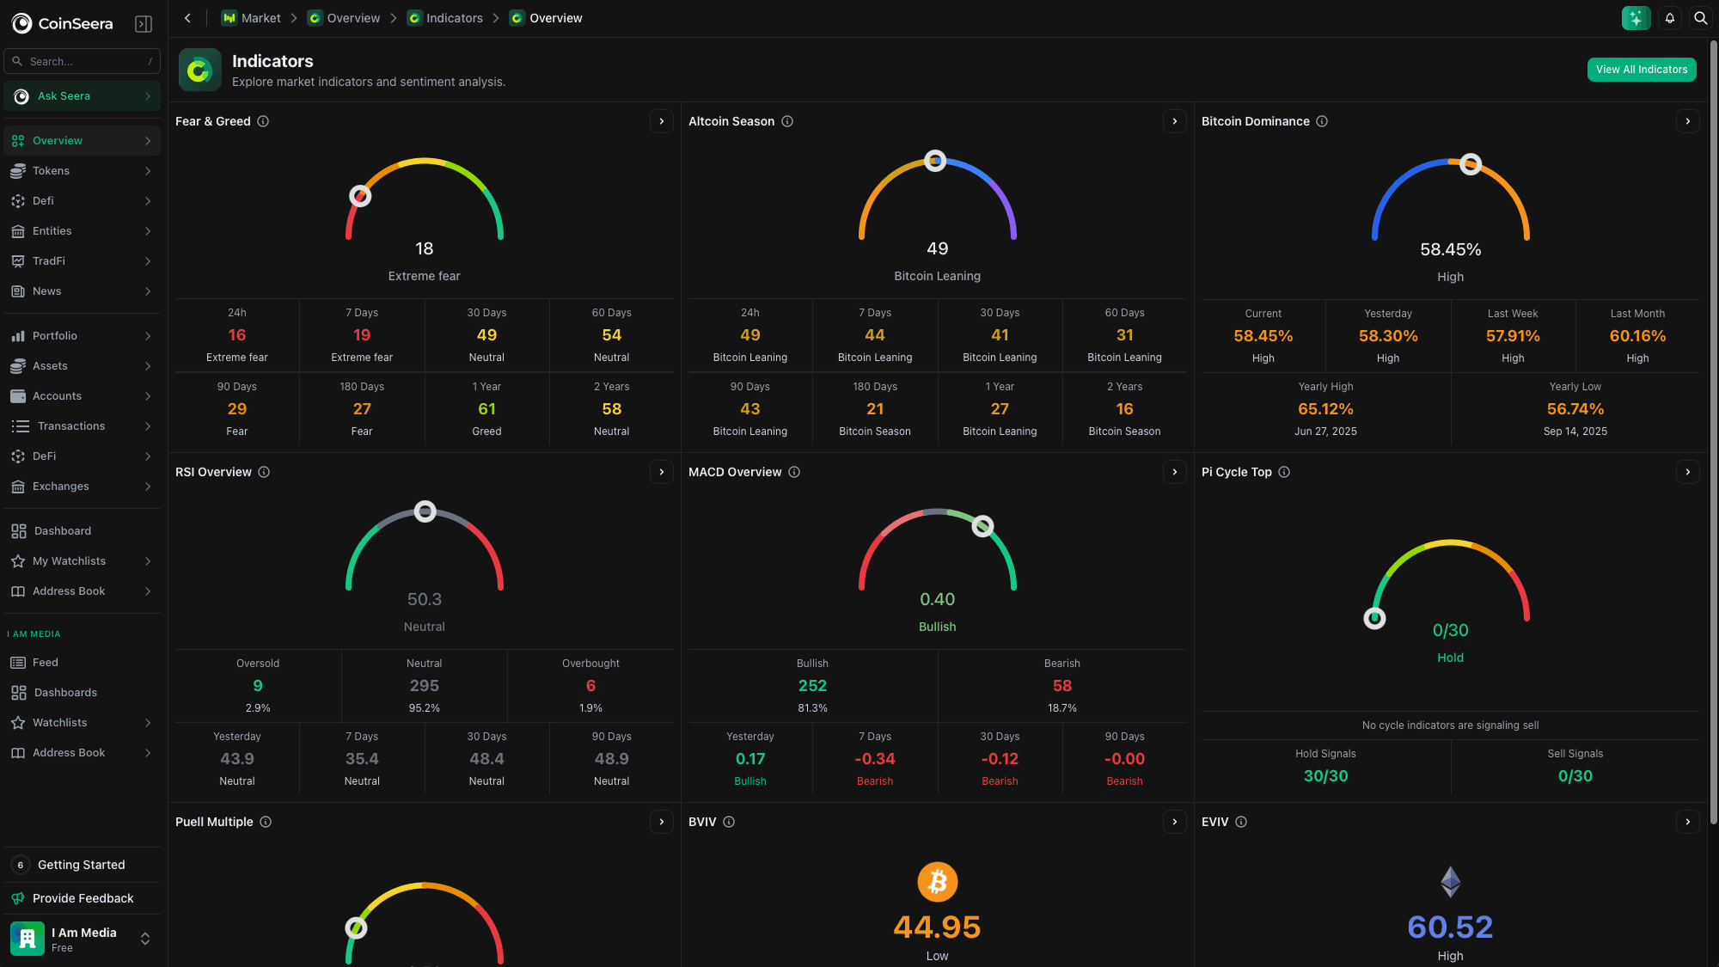Image resolution: width=1719 pixels, height=967 pixels.
Task: Open the Entities menu item
Action: [83, 231]
